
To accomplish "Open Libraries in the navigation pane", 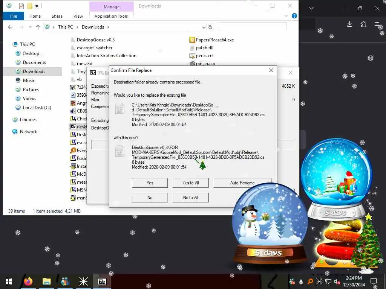I will click(28, 120).
